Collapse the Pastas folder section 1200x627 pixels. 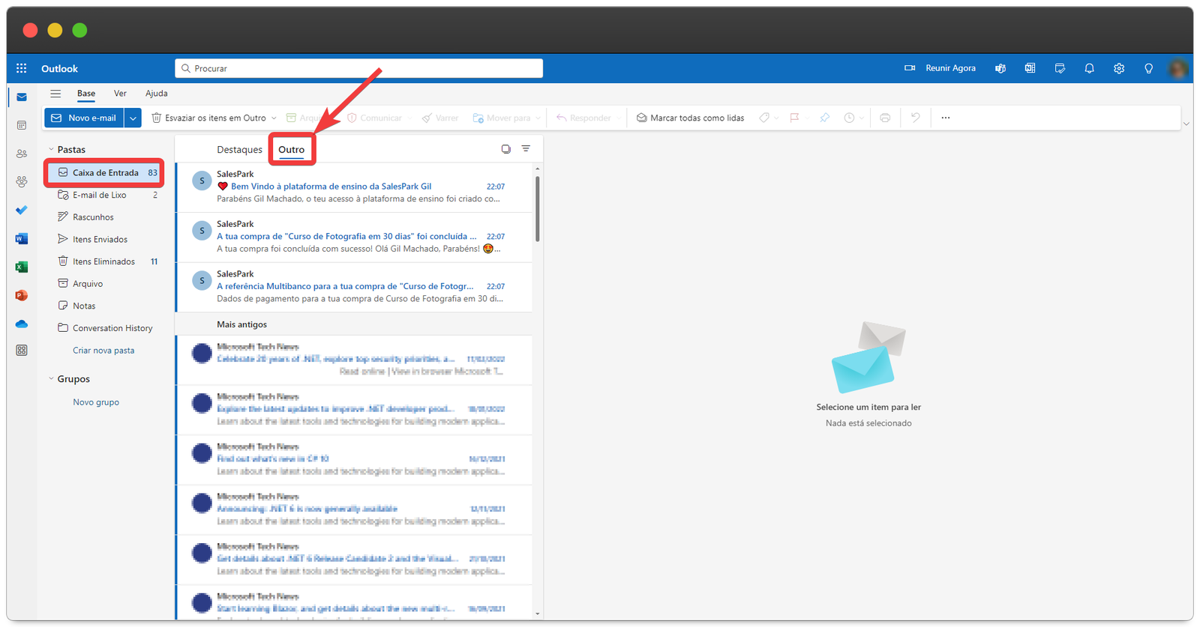[51, 150]
